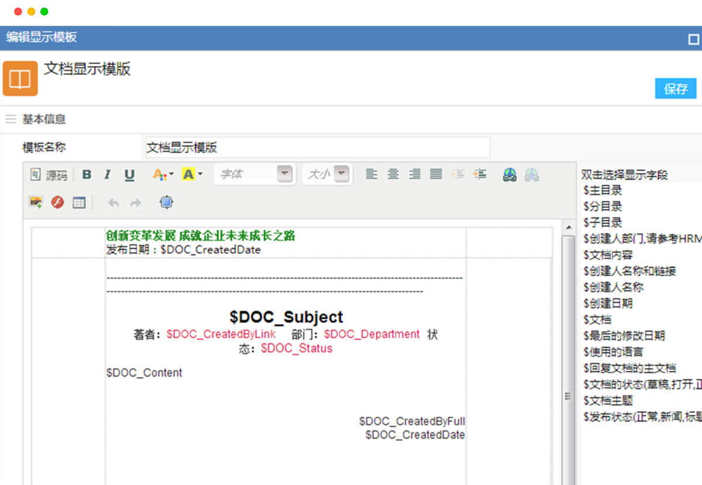Screen dimensions: 702x485
Task: Select the $使用的语言 field
Action: [613, 352]
